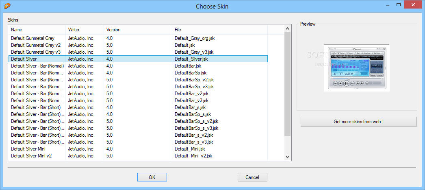Click the file name Default.jsk
Image resolution: width=425 pixels, height=190 pixels.
pos(185,45)
